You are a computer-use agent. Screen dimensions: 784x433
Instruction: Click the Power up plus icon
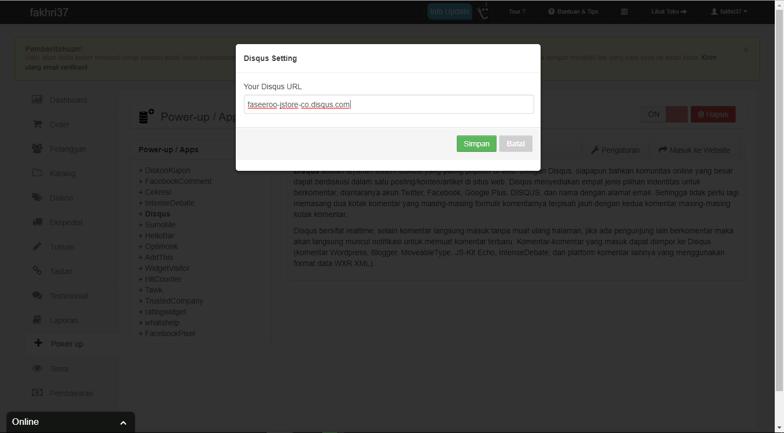click(x=38, y=343)
